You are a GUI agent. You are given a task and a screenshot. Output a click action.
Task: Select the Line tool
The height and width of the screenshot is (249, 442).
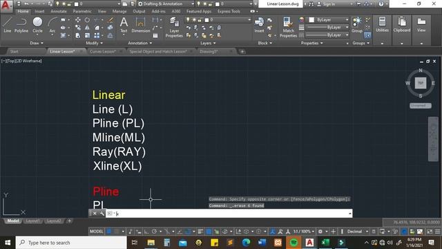tap(8, 25)
